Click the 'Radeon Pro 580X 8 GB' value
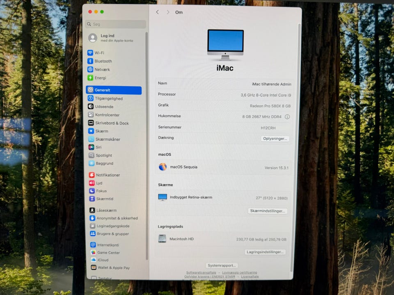Image resolution: width=394 pixels, height=295 pixels. [x=270, y=106]
